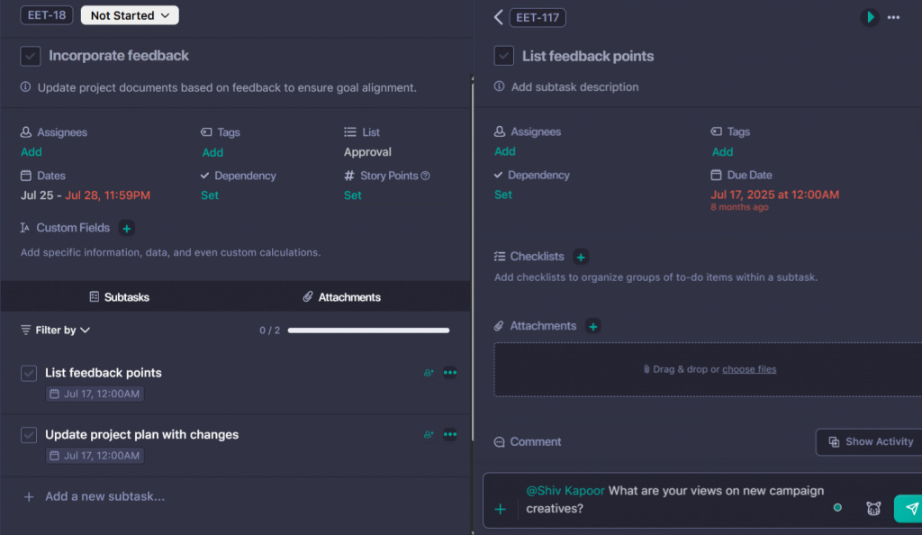Click Jul 17 date chip on List feedback points
The image size is (922, 535).
(95, 394)
